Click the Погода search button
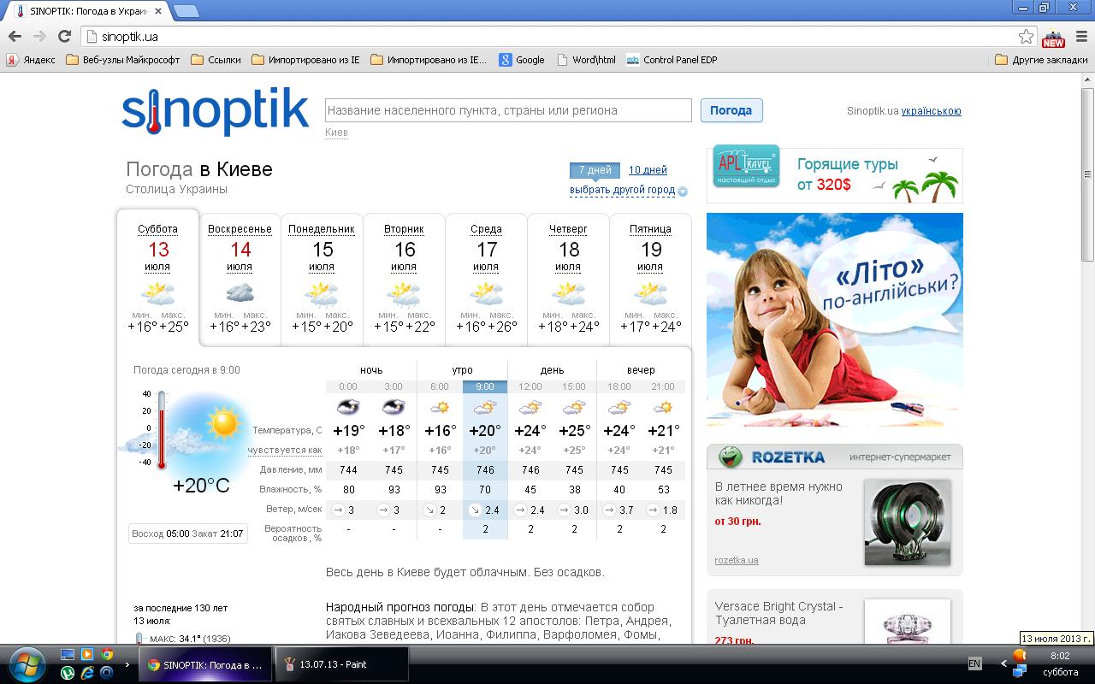 (x=731, y=110)
